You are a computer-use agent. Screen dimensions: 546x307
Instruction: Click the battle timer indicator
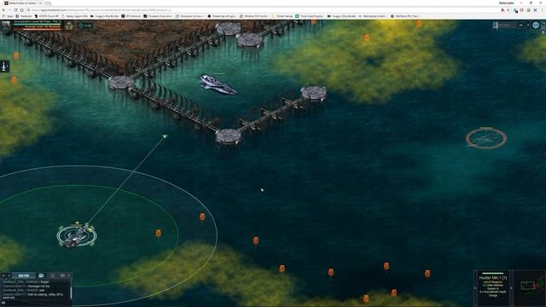pyautogui.click(x=85, y=26)
